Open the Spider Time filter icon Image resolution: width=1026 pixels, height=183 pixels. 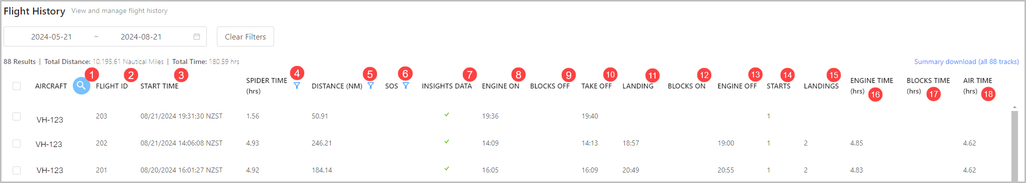pos(297,86)
